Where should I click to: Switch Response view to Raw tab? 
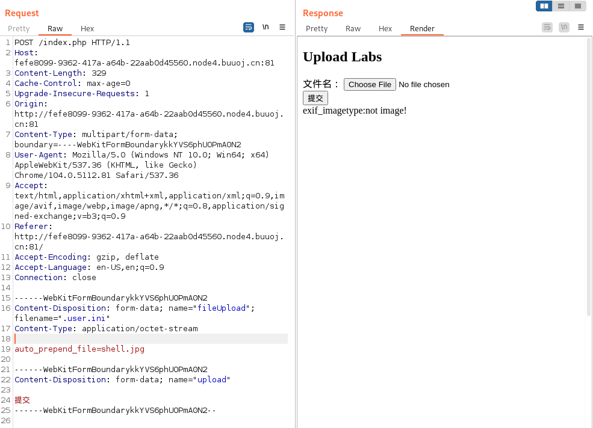click(x=353, y=29)
